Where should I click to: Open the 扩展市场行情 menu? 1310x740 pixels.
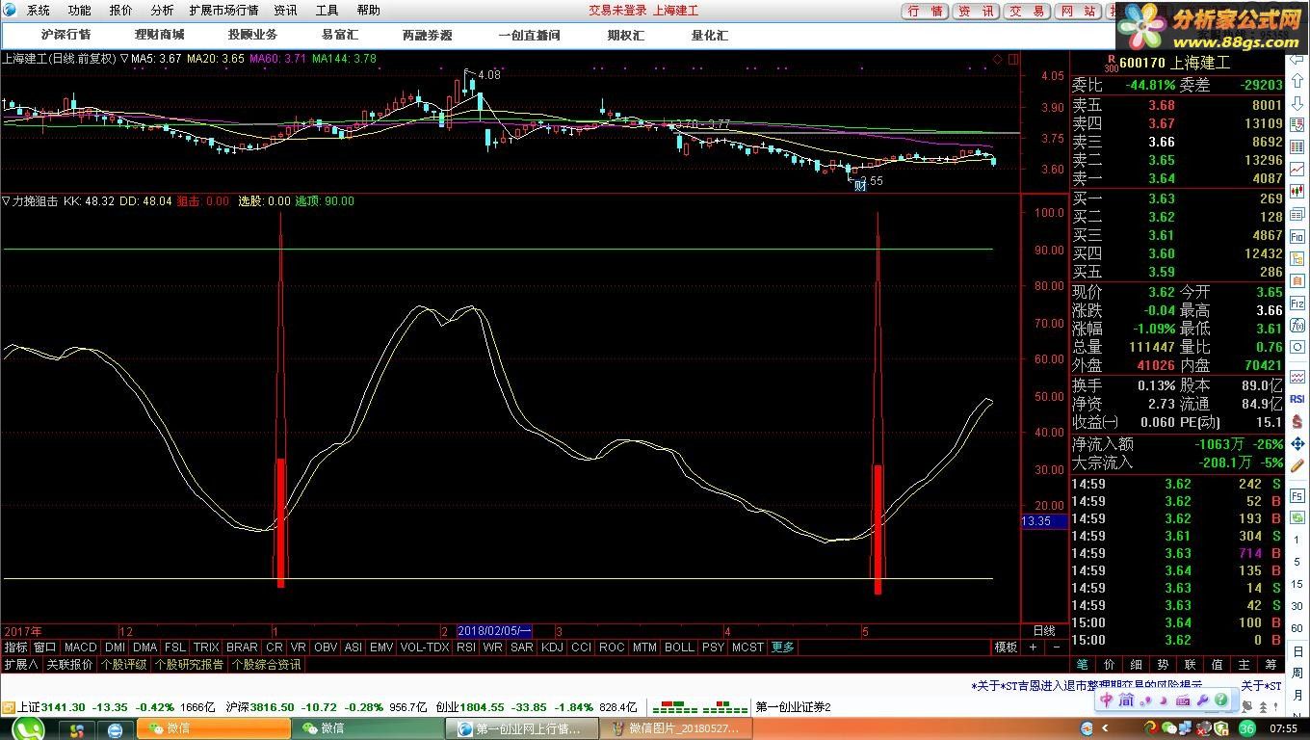(x=223, y=11)
